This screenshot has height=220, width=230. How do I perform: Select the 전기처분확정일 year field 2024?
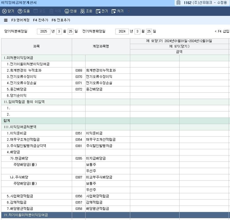(x=122, y=31)
